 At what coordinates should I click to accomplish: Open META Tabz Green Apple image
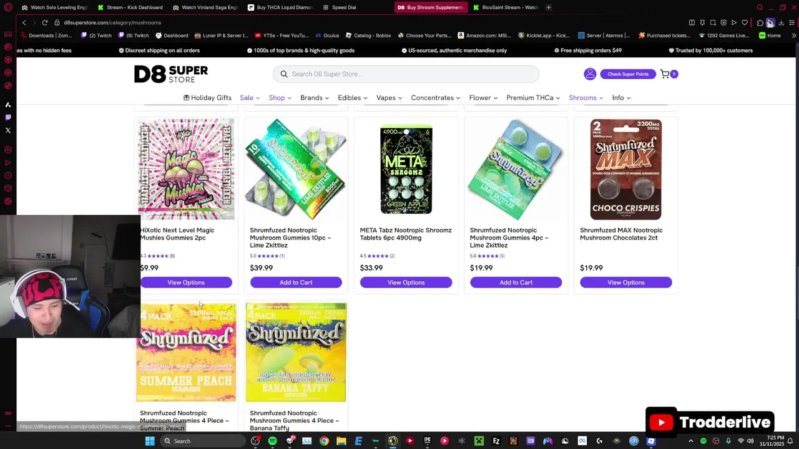pyautogui.click(x=406, y=169)
